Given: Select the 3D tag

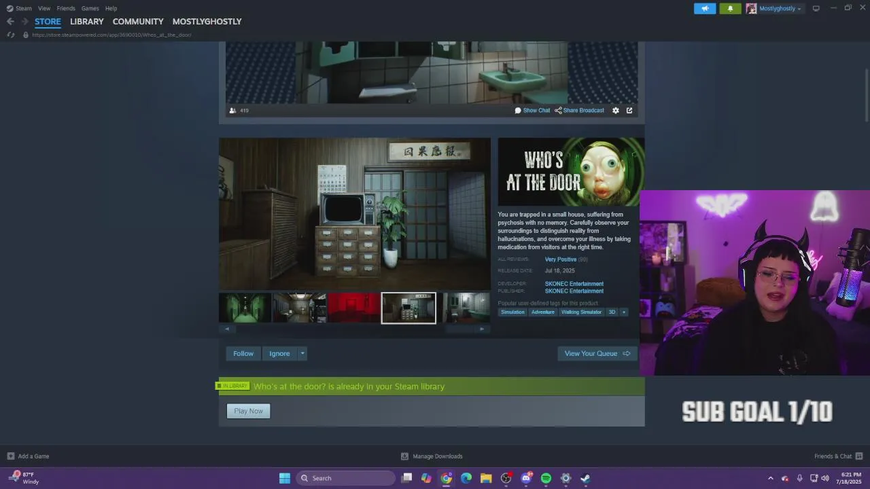Looking at the screenshot, I should (612, 312).
